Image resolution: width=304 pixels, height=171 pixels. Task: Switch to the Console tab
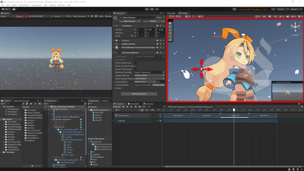(148, 104)
